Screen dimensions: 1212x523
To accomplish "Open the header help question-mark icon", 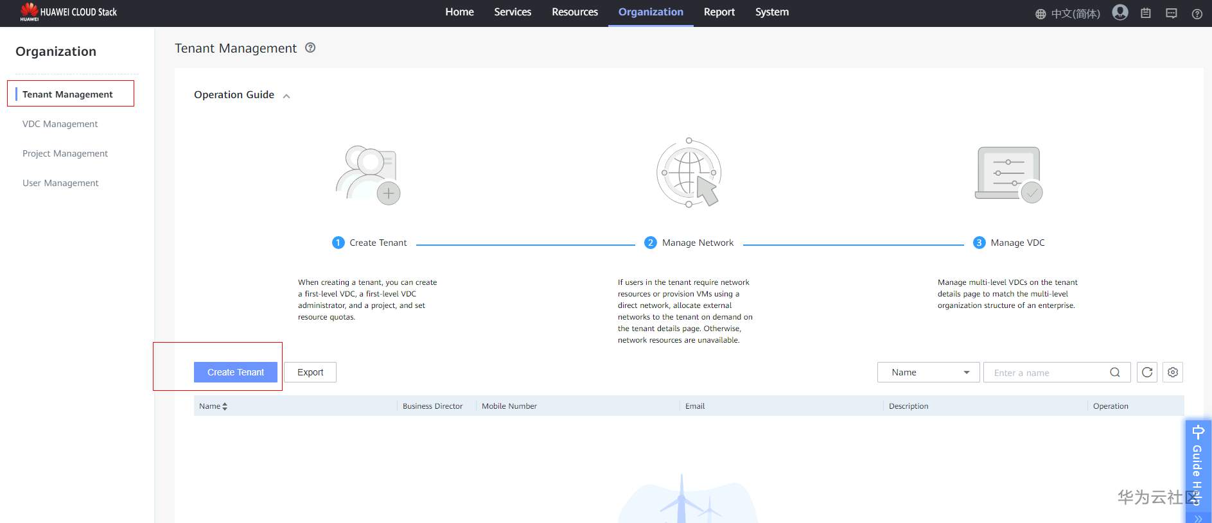I will click(x=1197, y=14).
